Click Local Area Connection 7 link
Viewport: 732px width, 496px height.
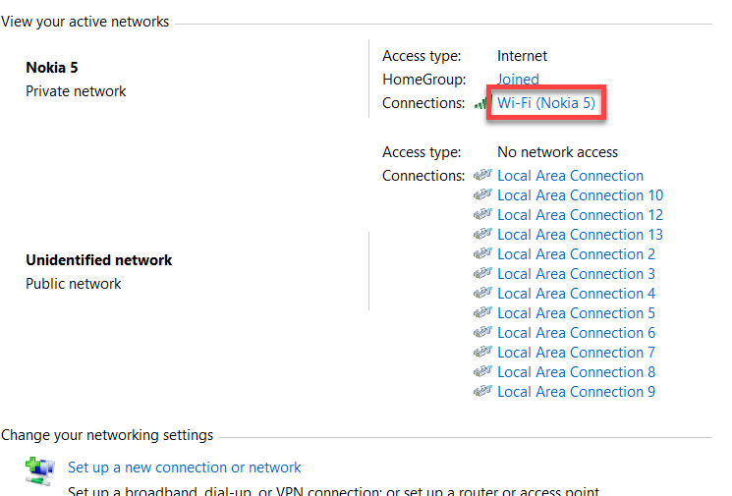point(576,353)
